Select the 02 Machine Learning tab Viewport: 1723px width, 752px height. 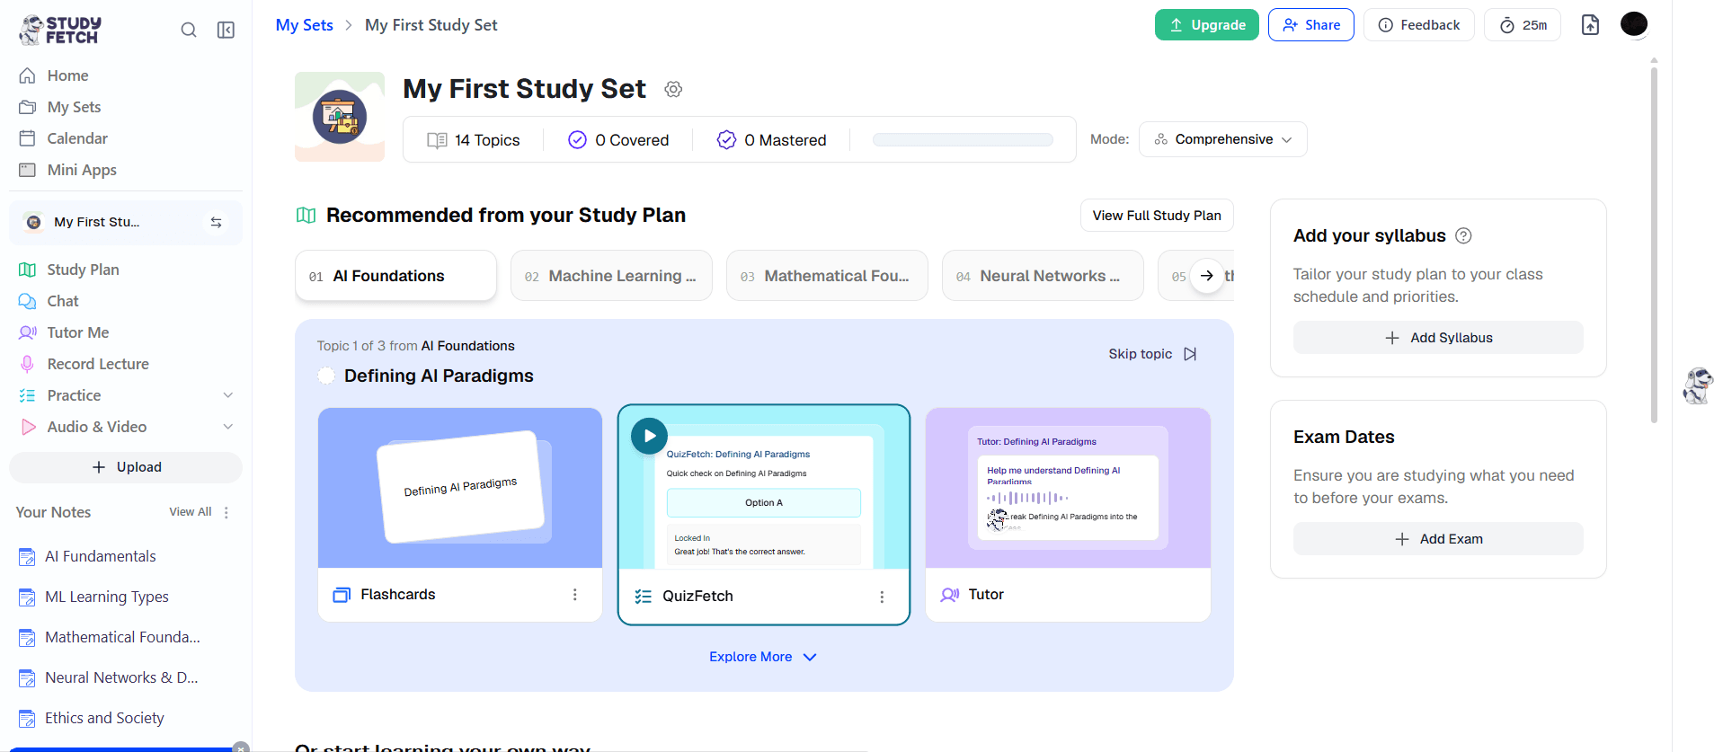click(611, 276)
